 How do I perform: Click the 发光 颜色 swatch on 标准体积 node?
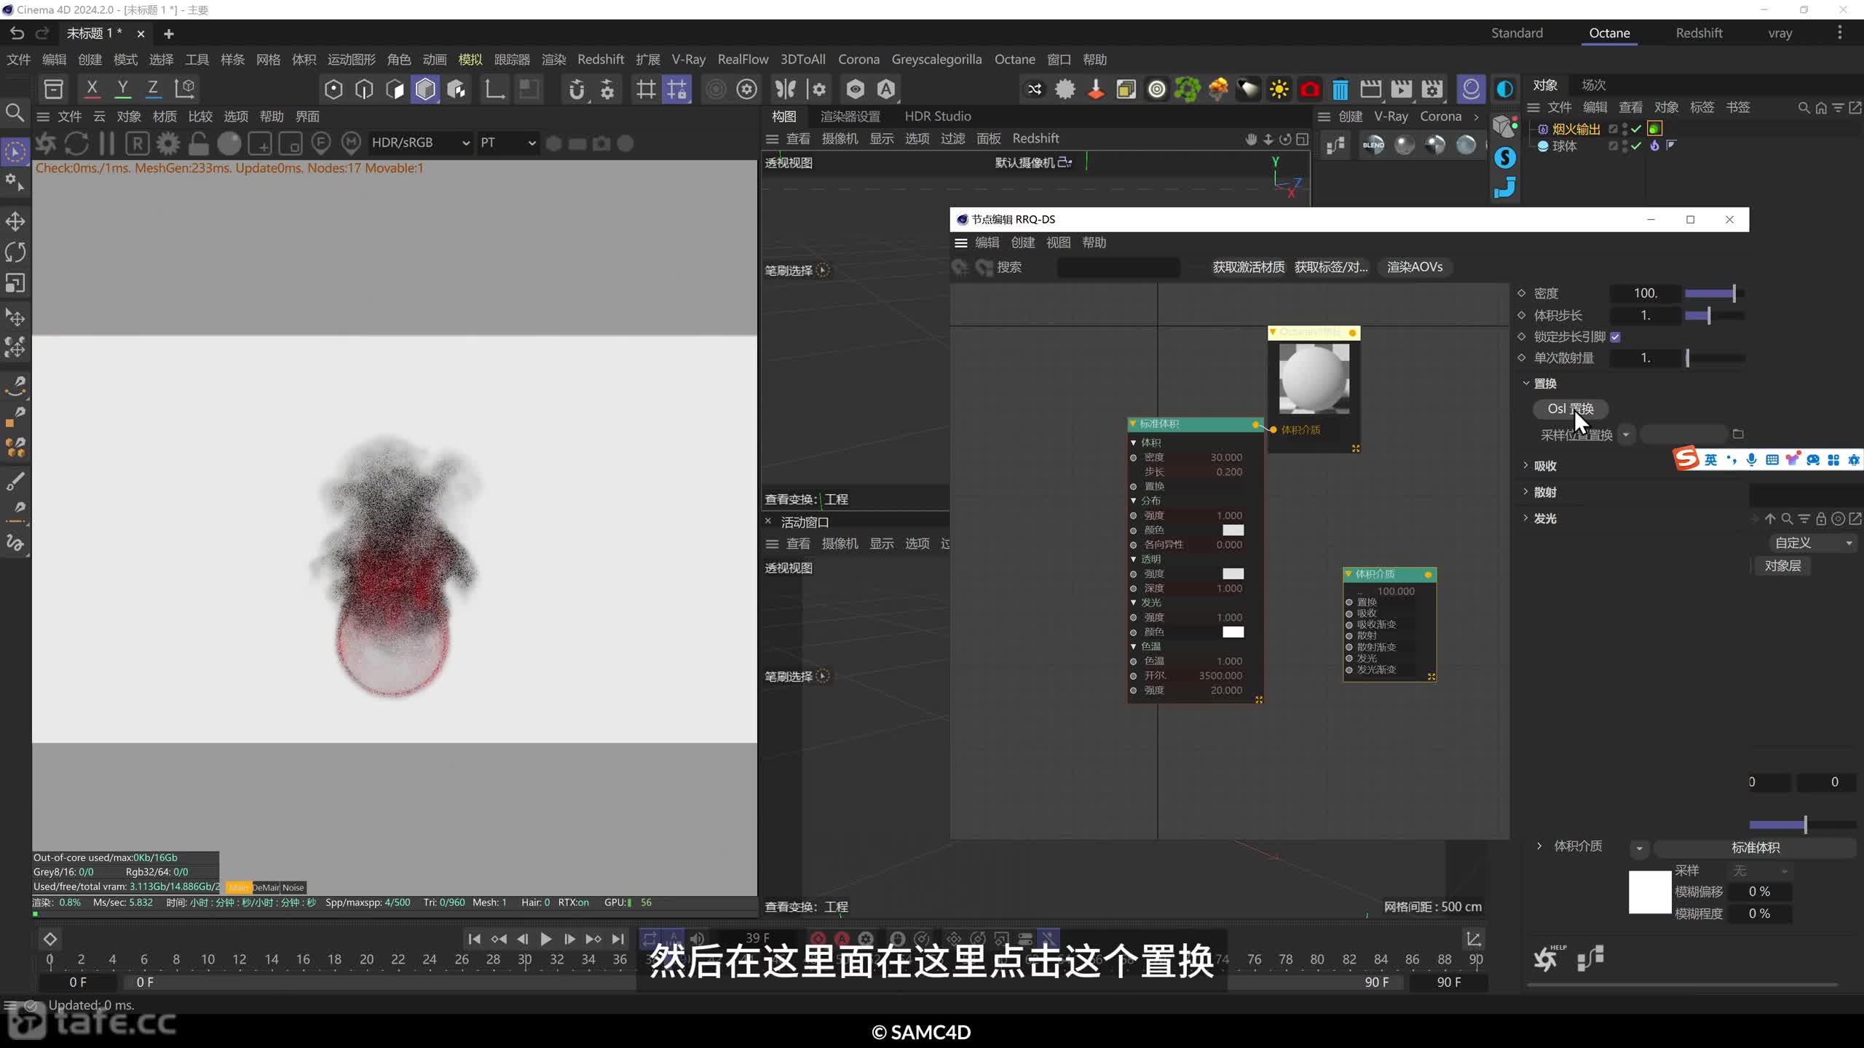pos(1233,632)
